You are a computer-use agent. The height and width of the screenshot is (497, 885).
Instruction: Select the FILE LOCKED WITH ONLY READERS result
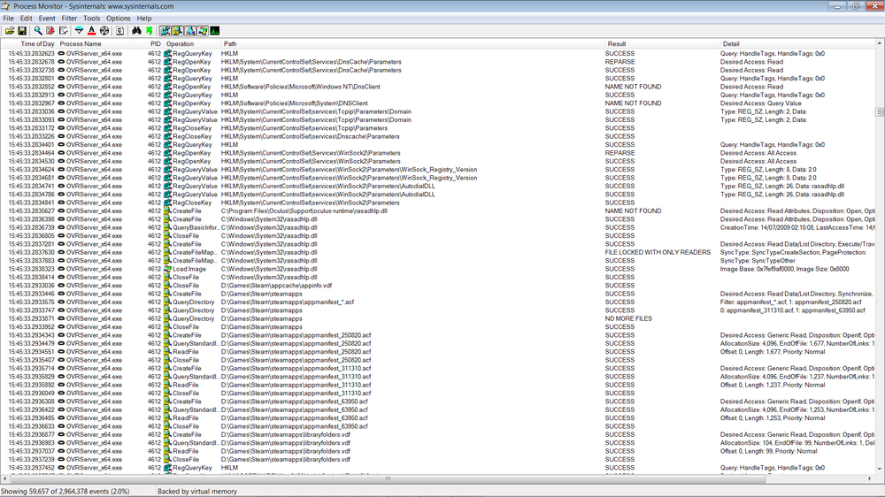pyautogui.click(x=658, y=252)
